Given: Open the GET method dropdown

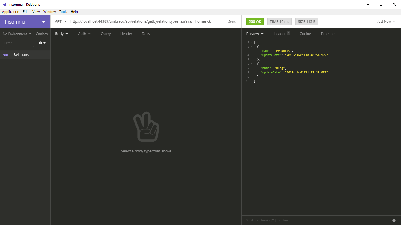Looking at the screenshot, I should (x=61, y=21).
